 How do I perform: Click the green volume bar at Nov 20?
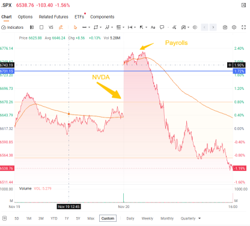click(123, 198)
